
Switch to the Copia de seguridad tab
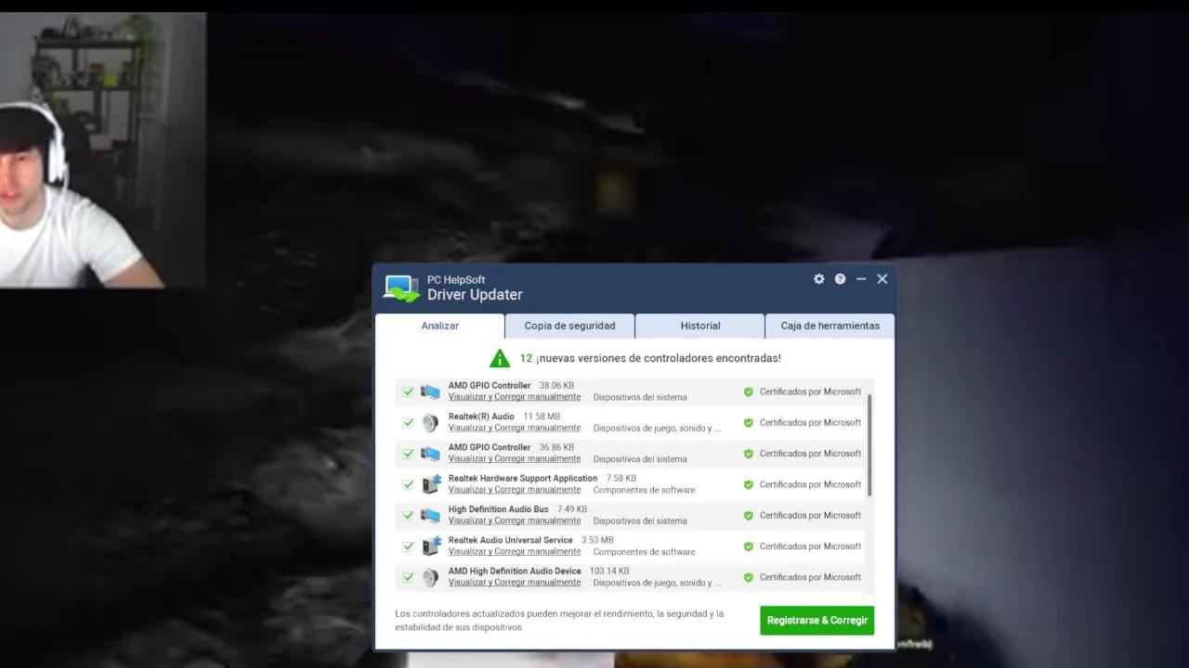click(x=569, y=326)
